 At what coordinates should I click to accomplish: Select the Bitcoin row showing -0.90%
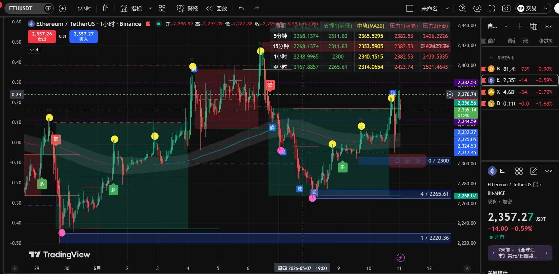point(520,69)
